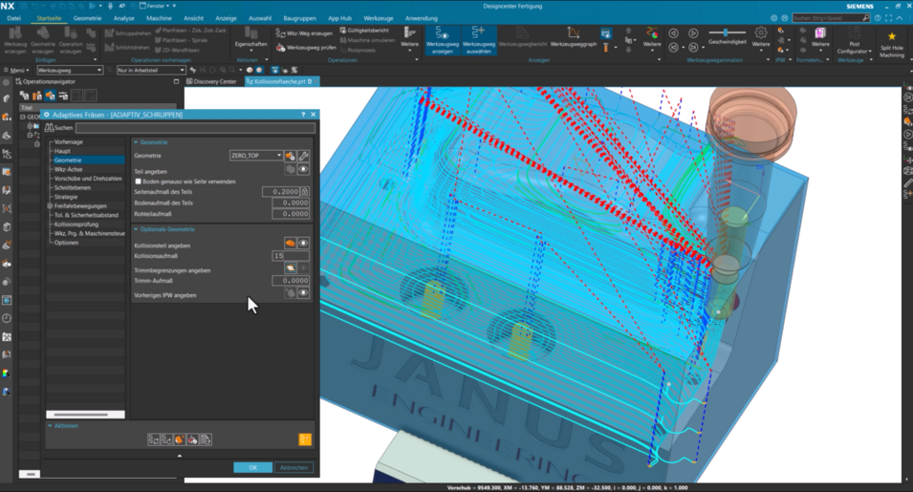Viewport: 913px width, 492px height.
Task: Click new geometry icon beside ZERO_TOP dropdown
Action: click(290, 156)
